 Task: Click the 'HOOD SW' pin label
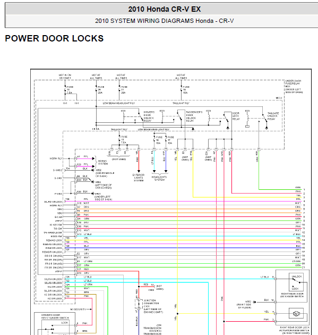56,237
